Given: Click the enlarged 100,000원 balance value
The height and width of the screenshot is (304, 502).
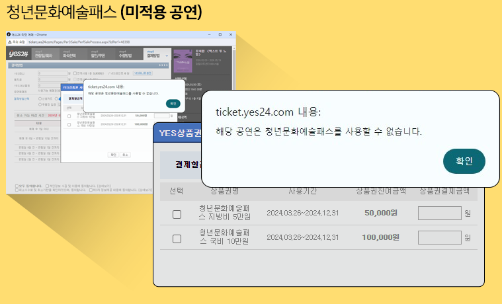Looking at the screenshot, I should pos(380,237).
